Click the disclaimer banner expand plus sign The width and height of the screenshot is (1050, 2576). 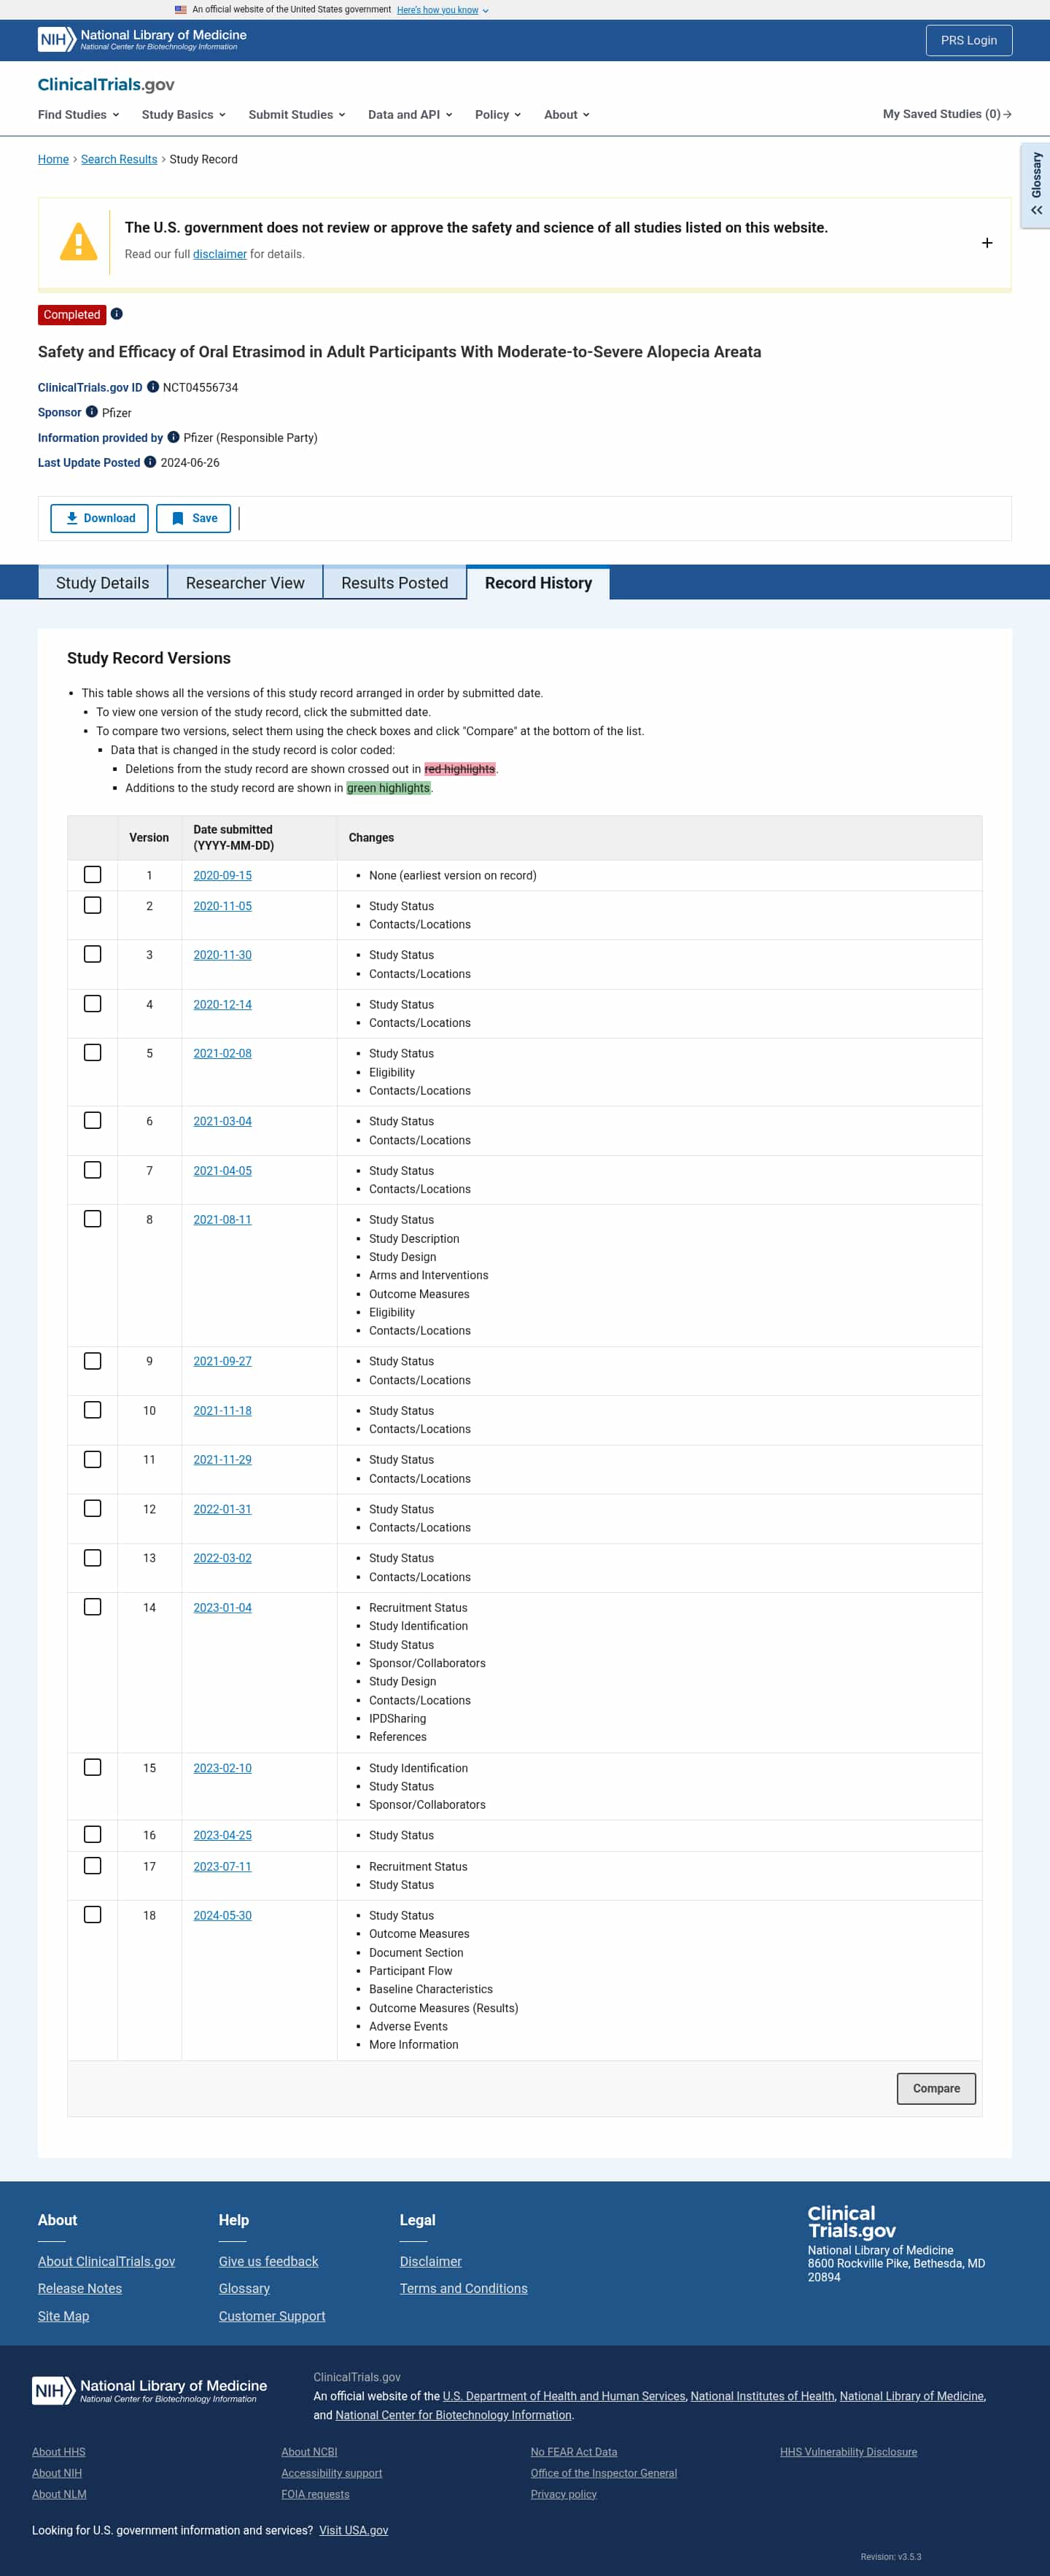click(987, 243)
